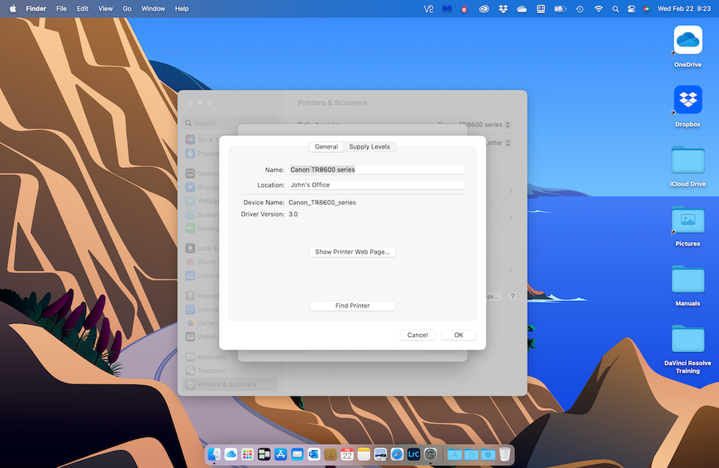Click the Find Printer button

352,306
